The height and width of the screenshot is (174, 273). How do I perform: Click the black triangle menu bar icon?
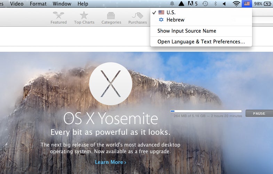181,4
